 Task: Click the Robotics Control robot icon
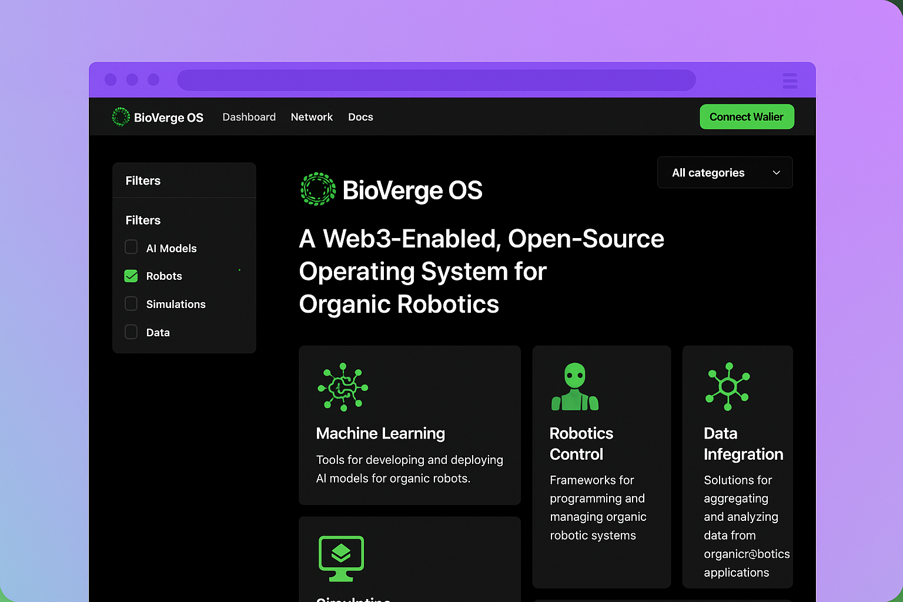click(x=575, y=387)
